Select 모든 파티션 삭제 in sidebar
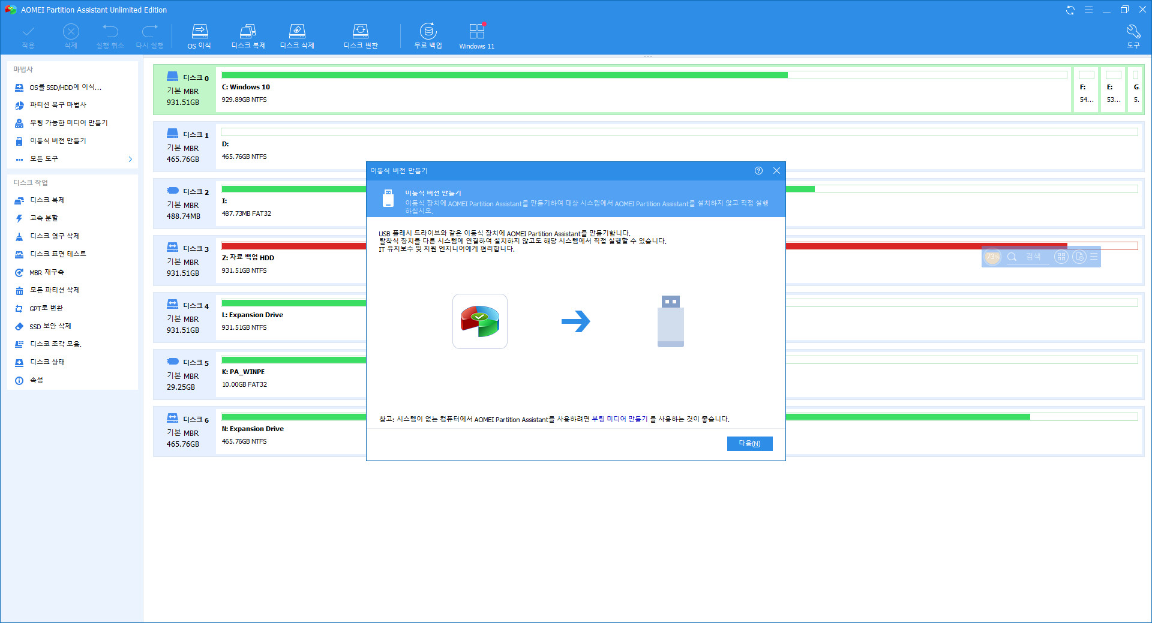The width and height of the screenshot is (1152, 623). tap(55, 290)
